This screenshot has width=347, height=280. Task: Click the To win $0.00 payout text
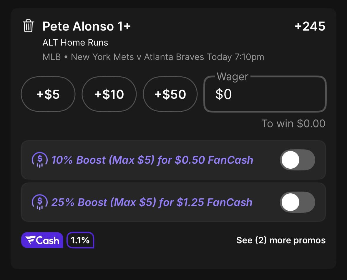click(x=293, y=123)
